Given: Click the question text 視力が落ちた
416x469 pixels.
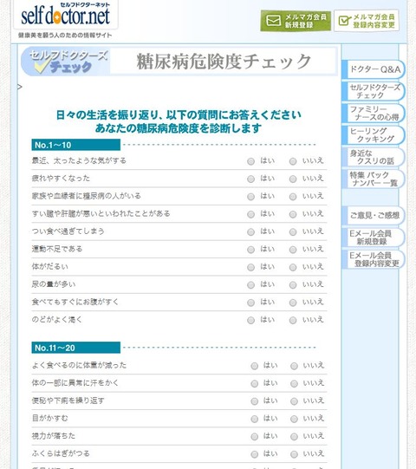Looking at the screenshot, I should click(x=54, y=436).
